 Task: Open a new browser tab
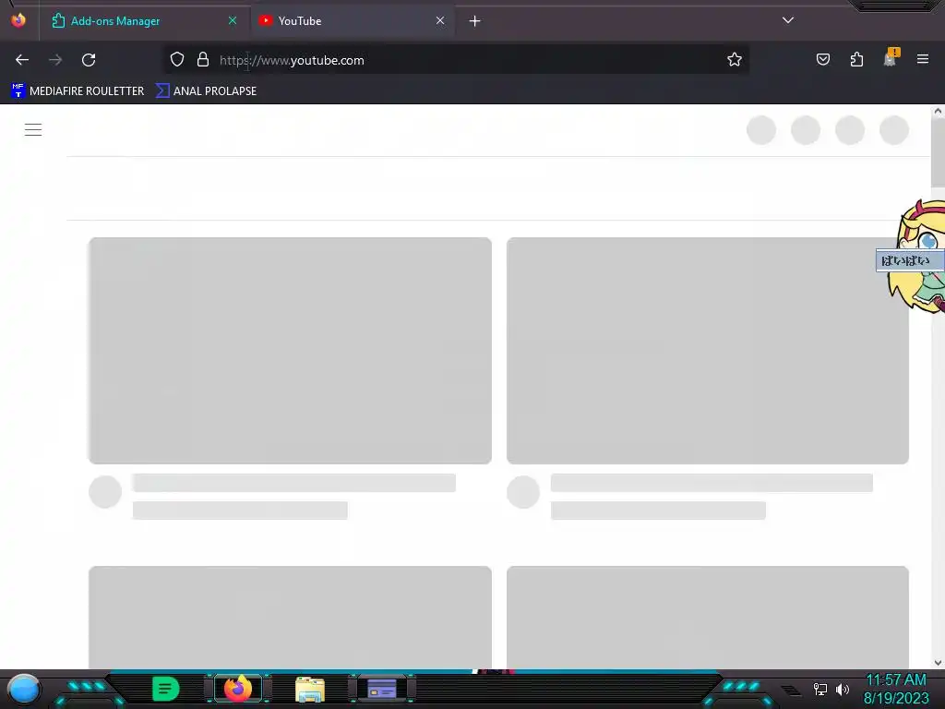[475, 21]
